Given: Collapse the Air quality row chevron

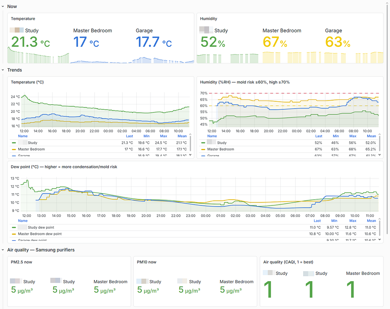Looking at the screenshot, I should (x=3, y=250).
